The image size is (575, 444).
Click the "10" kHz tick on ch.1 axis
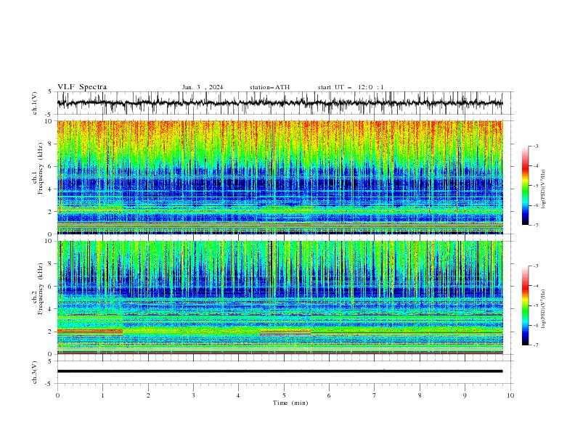pyautogui.click(x=49, y=121)
